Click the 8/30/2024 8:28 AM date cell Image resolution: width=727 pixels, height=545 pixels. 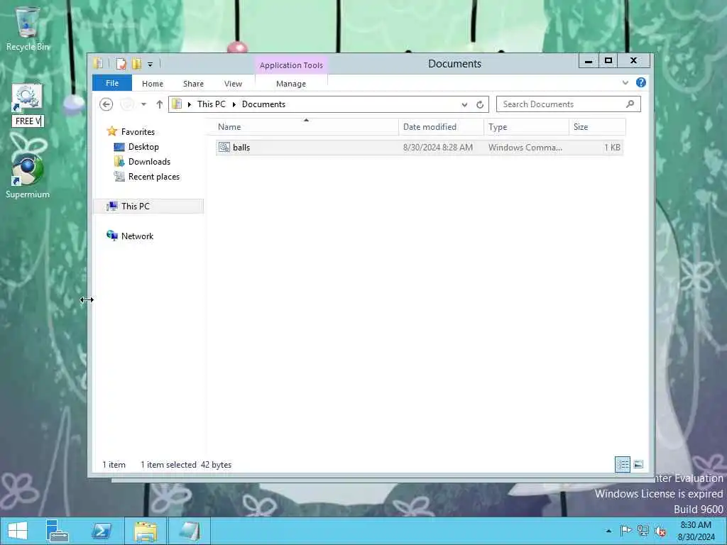pyautogui.click(x=437, y=148)
